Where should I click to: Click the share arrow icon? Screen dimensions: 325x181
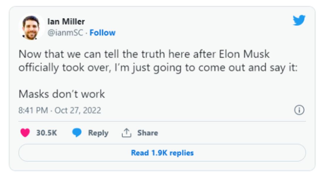(126, 133)
